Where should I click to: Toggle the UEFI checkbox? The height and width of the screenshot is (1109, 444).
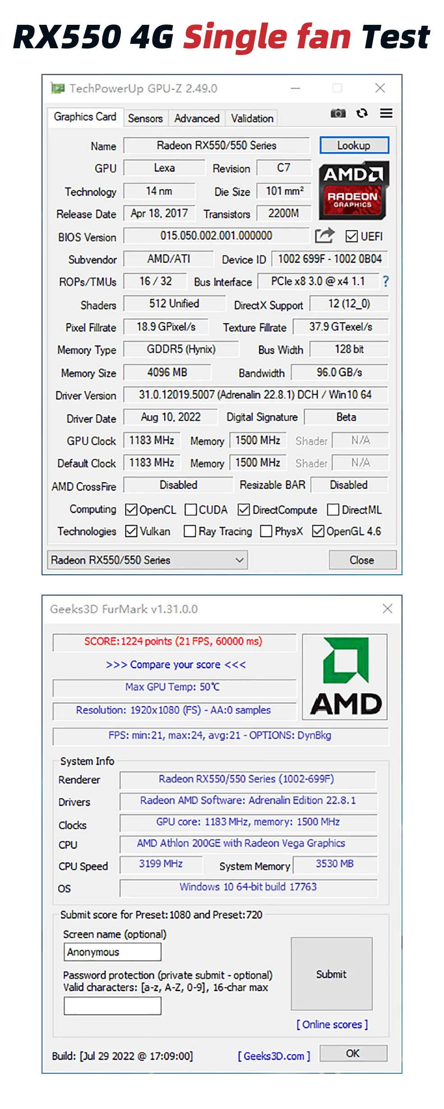coord(351,236)
